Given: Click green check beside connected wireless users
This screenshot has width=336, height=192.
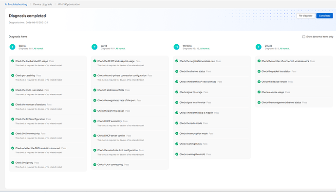Looking at the screenshot, I should (x=259, y=61).
